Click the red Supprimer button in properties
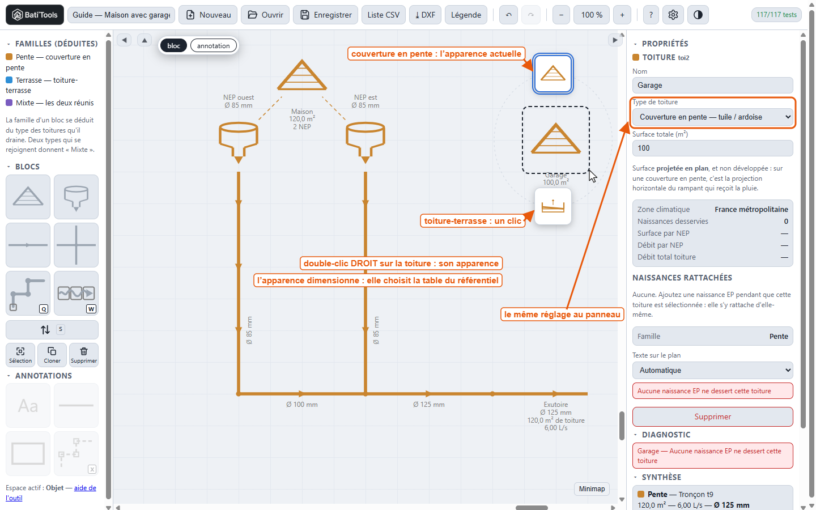This screenshot has height=510, width=816. tap(713, 416)
